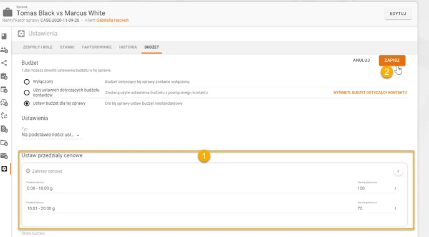The height and width of the screenshot is (237, 429).
Task: Switch to Zespoły i role tab
Action: [x=37, y=47]
